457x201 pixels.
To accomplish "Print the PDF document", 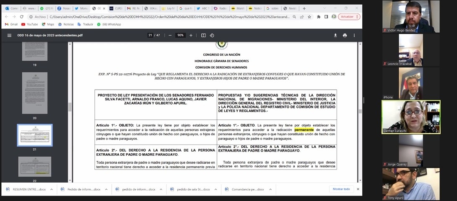I will click(345, 35).
